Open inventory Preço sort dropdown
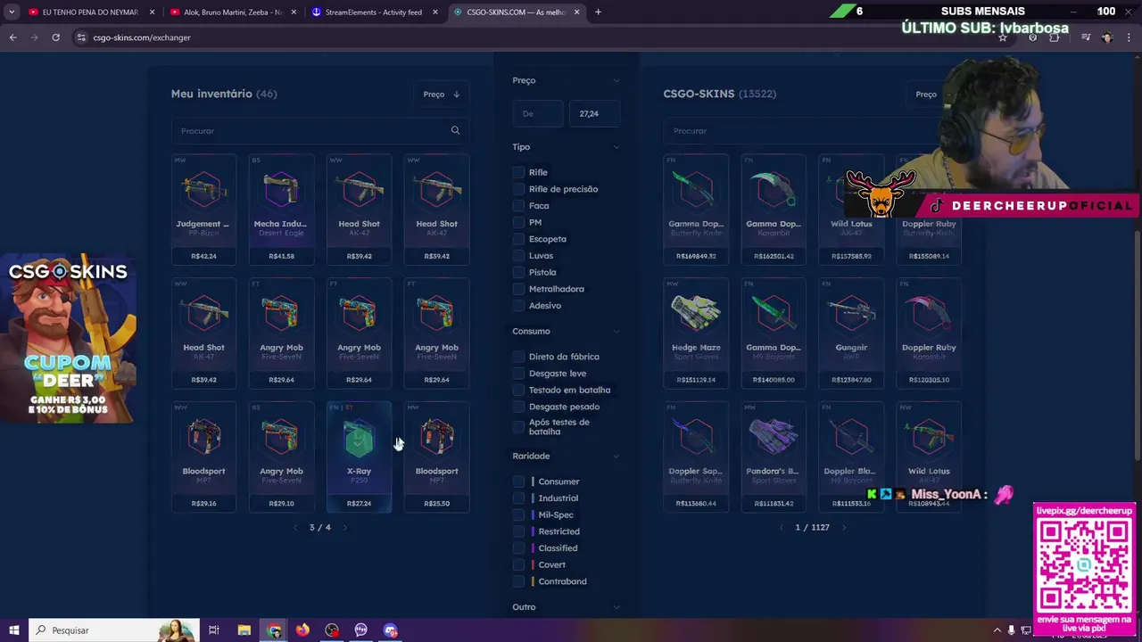The image size is (1142, 642). pyautogui.click(x=442, y=95)
